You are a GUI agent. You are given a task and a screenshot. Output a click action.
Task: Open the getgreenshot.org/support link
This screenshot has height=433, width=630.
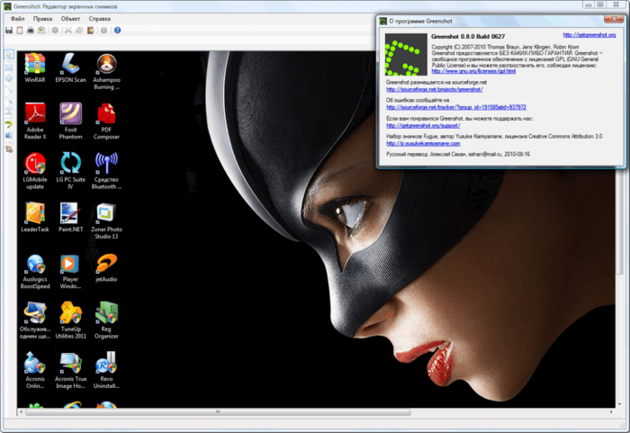[423, 125]
